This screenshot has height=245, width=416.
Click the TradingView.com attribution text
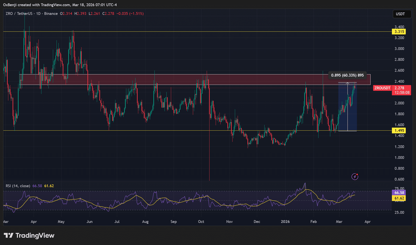click(x=55, y=5)
